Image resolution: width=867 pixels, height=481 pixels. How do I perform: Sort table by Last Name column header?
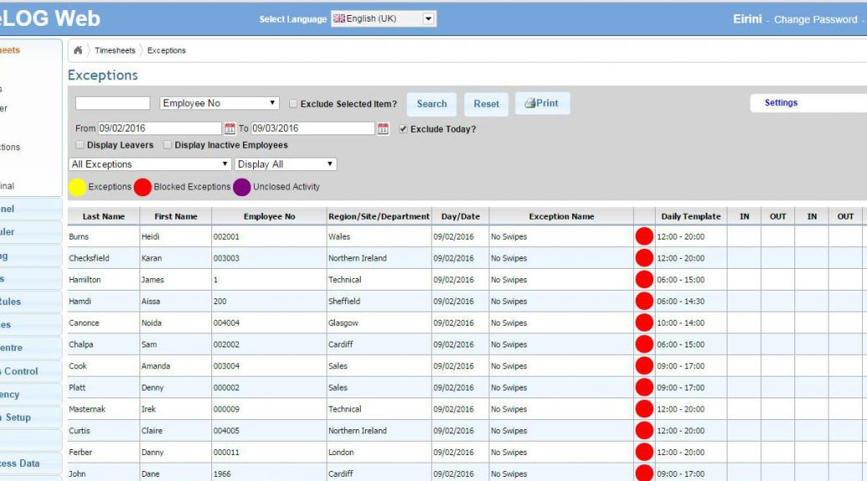click(x=104, y=216)
